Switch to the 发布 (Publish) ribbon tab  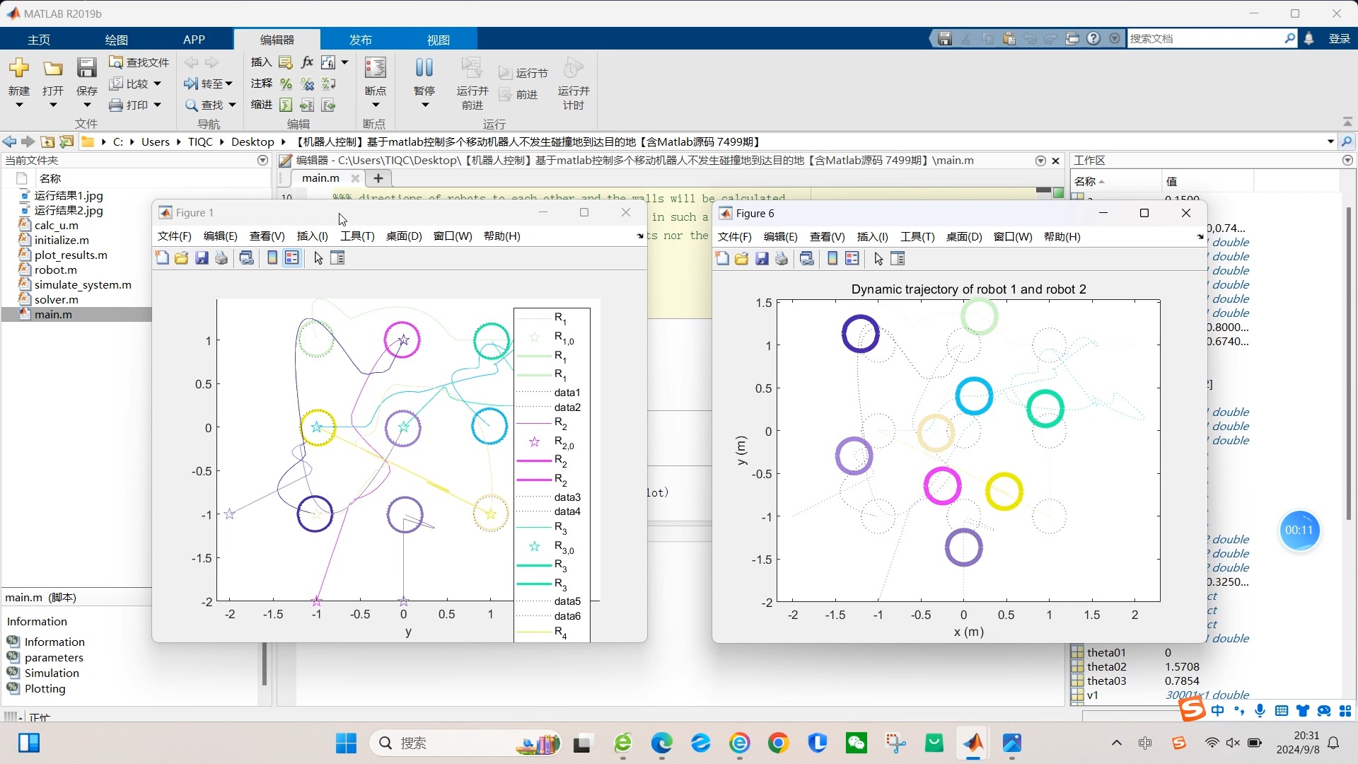point(360,40)
